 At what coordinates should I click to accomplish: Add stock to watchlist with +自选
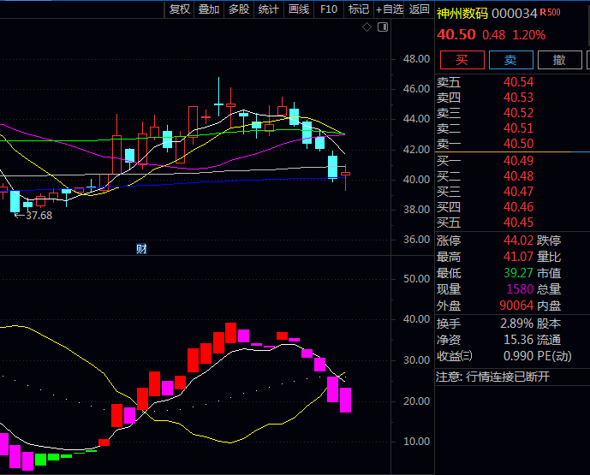(389, 9)
